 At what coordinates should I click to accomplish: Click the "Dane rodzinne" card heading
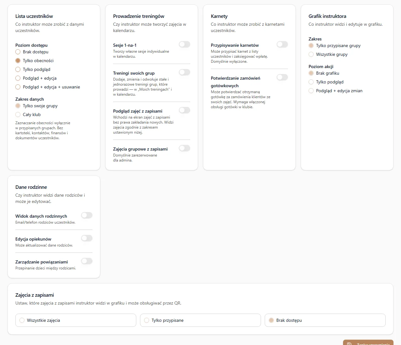coord(31,187)
